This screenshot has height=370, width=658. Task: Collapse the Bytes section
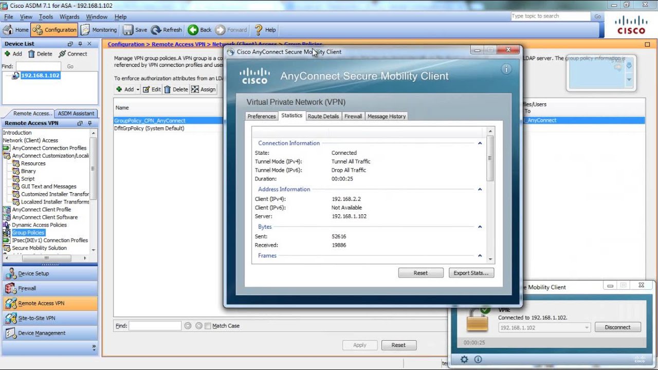tap(480, 227)
